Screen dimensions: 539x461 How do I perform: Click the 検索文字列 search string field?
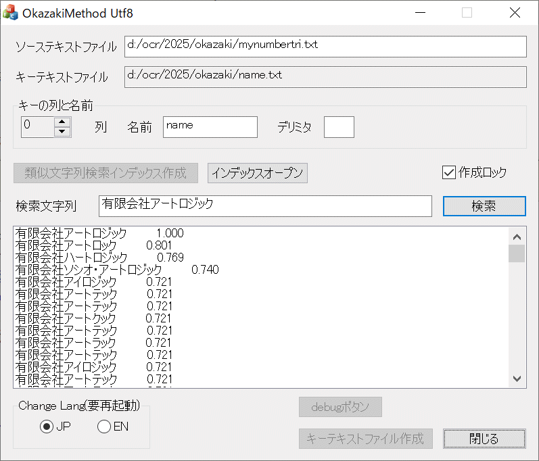[265, 206]
